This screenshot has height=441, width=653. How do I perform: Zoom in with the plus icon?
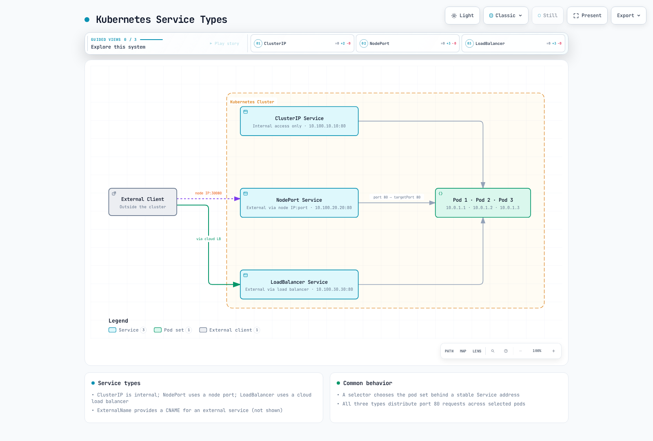[x=553, y=351]
